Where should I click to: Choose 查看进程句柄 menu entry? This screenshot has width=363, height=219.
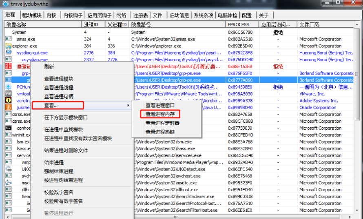[x=82, y=96]
